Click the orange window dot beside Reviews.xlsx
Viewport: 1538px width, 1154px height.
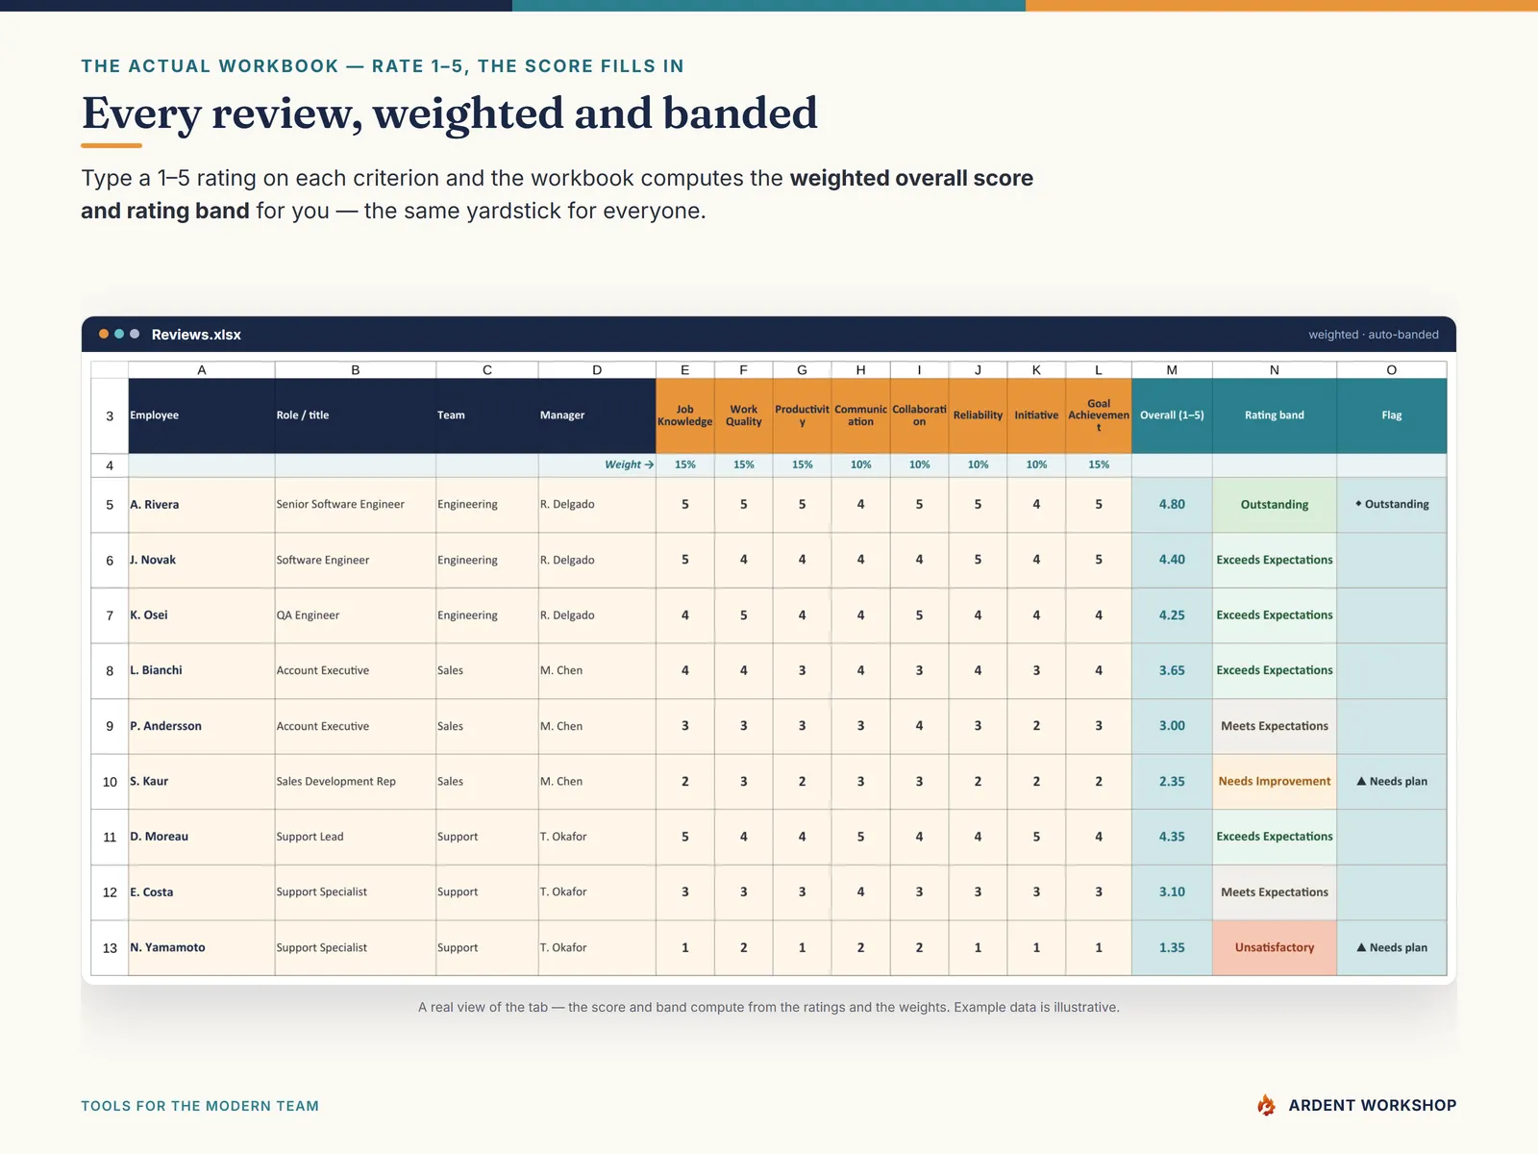pyautogui.click(x=104, y=334)
